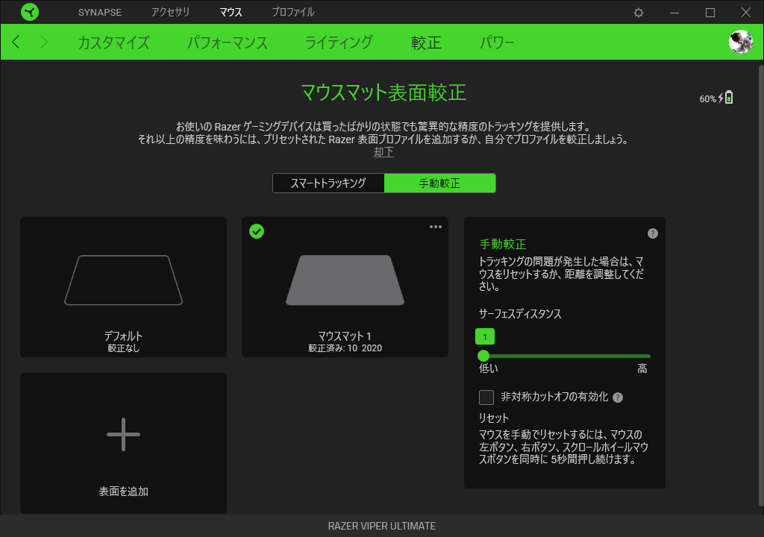Switch to スマートトラッキング mode

click(328, 183)
